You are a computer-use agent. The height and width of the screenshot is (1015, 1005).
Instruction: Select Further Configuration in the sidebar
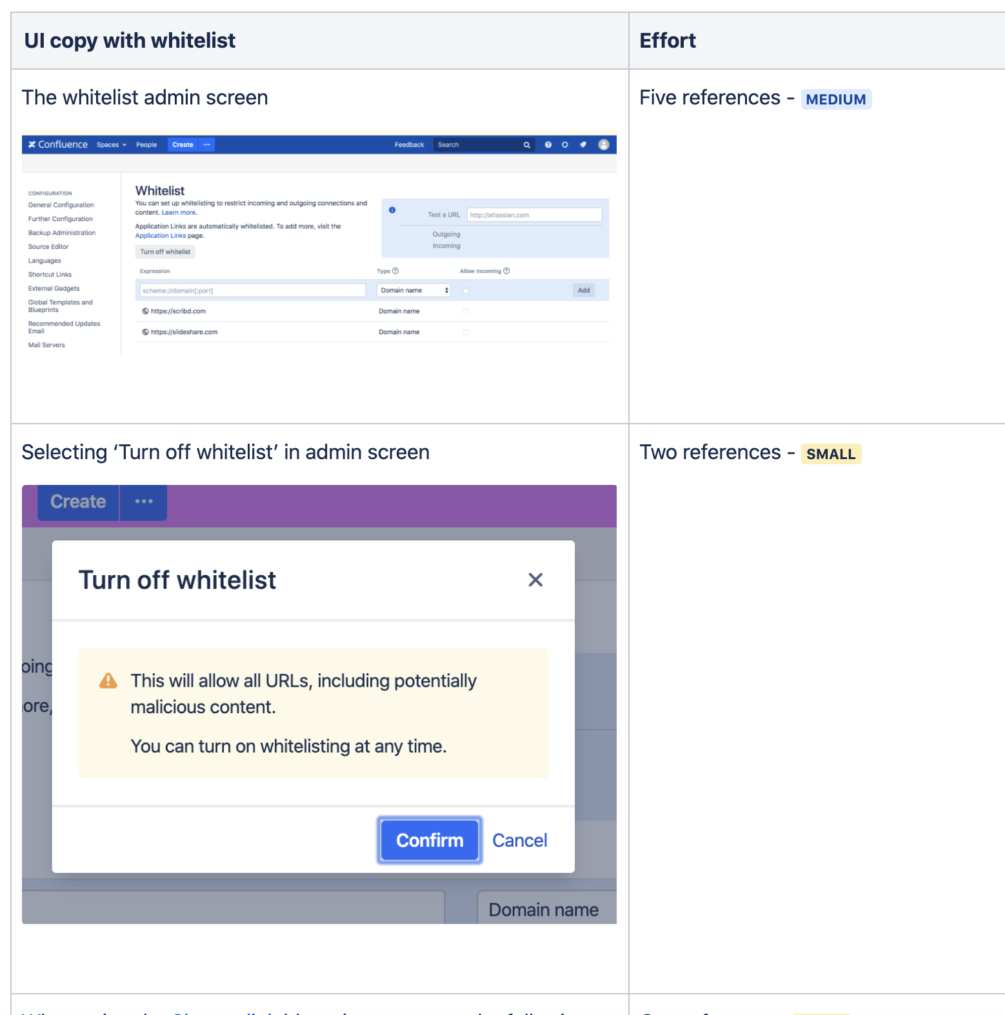pos(61,219)
